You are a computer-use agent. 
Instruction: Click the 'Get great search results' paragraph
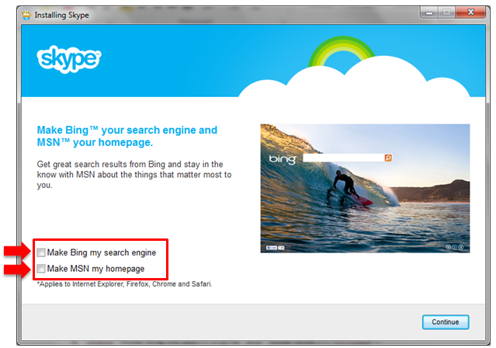(134, 175)
